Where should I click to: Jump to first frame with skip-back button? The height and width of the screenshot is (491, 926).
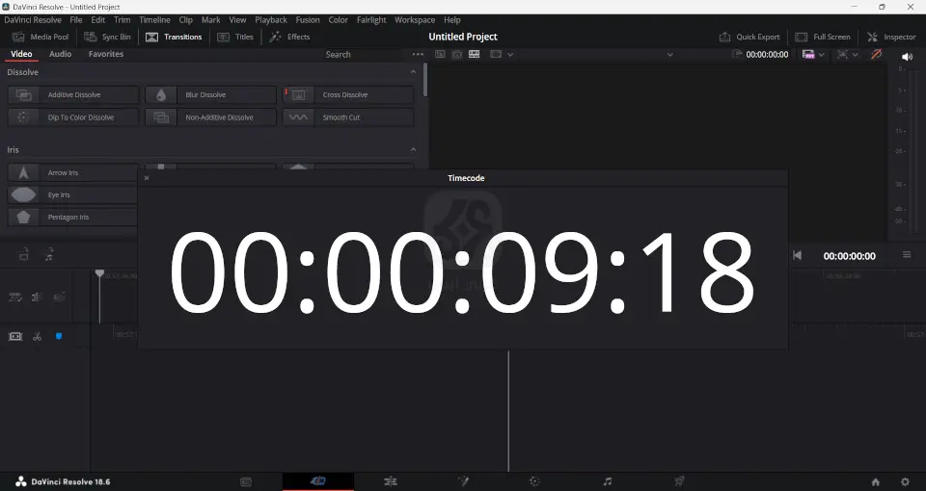point(798,255)
